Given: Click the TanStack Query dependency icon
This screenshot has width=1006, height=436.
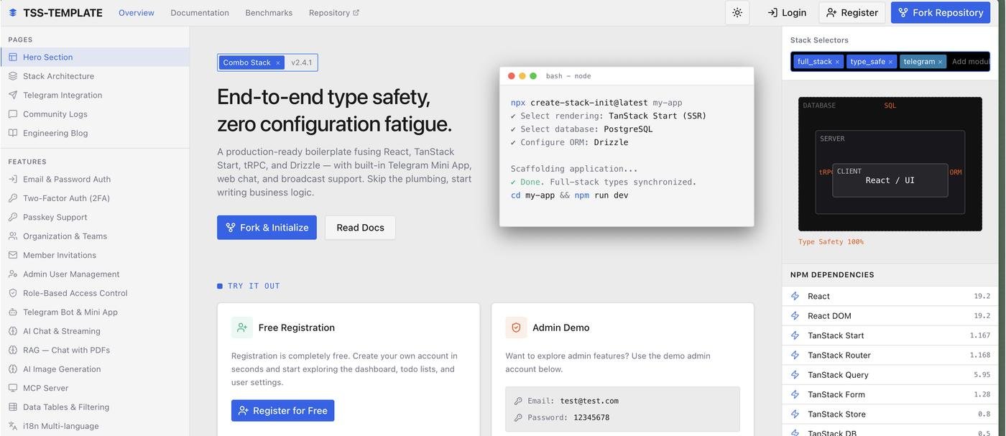Looking at the screenshot, I should (795, 375).
